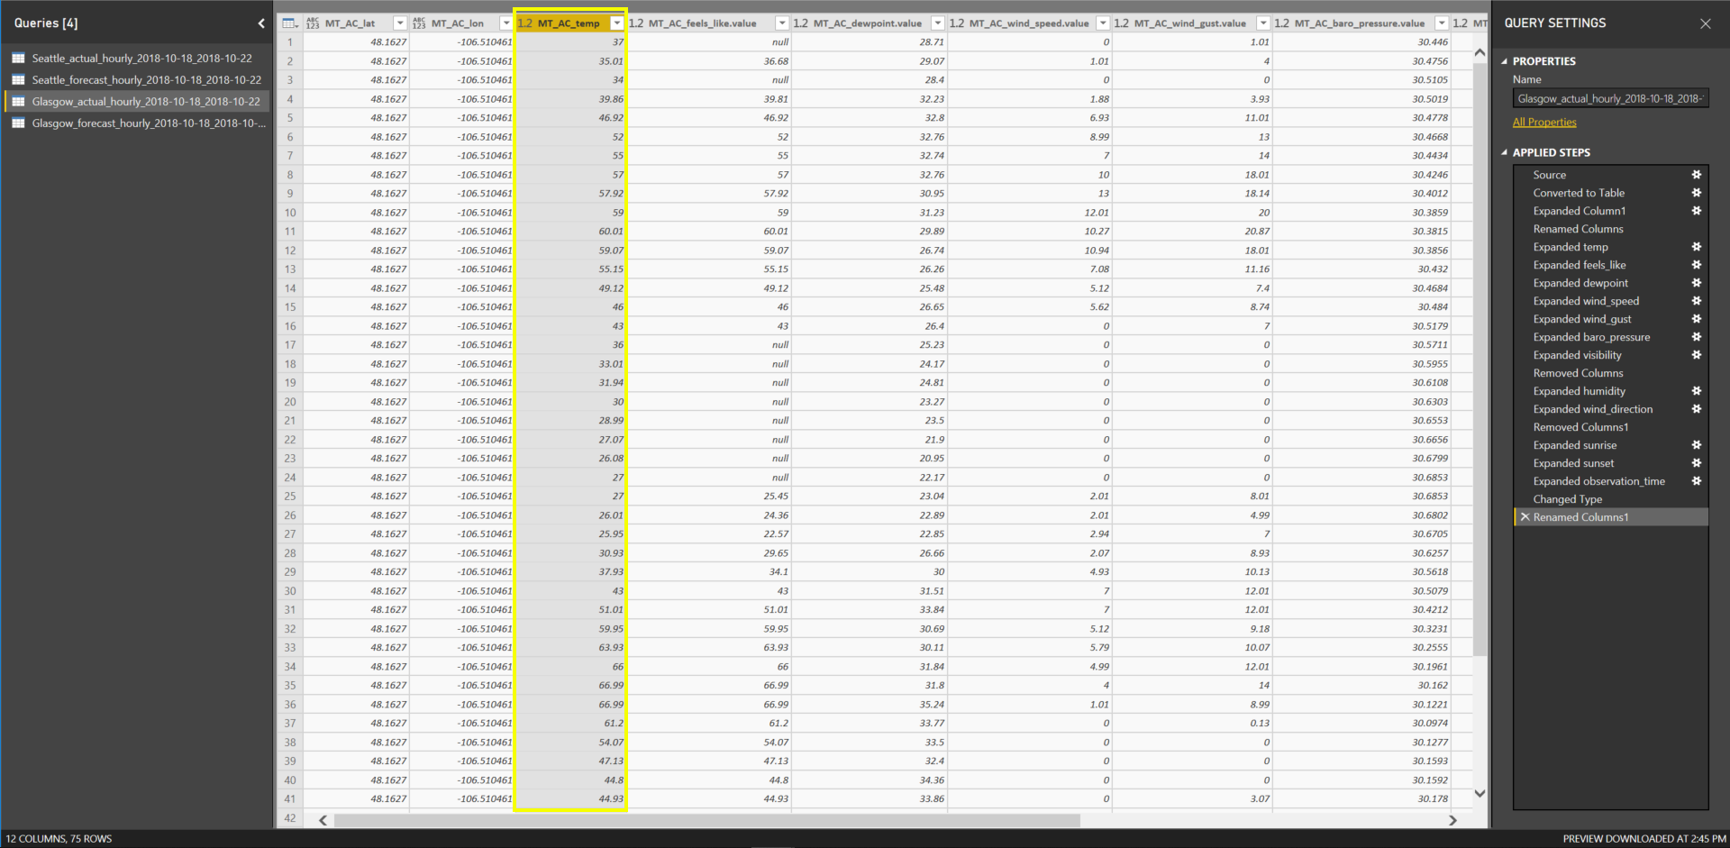The width and height of the screenshot is (1730, 848).
Task: Select the Expanded wind_direction step
Action: pos(1593,409)
